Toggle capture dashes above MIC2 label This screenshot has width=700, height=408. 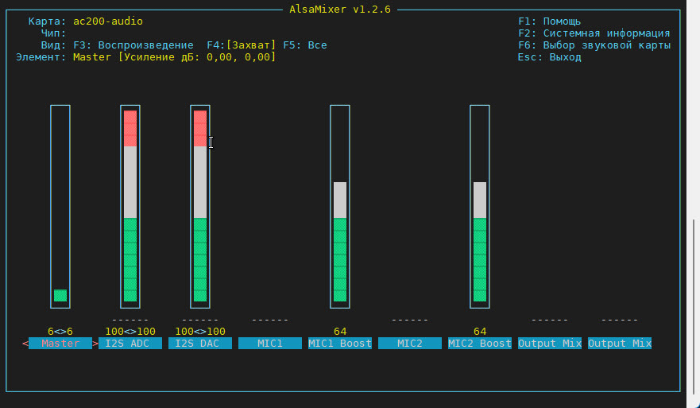click(410, 320)
